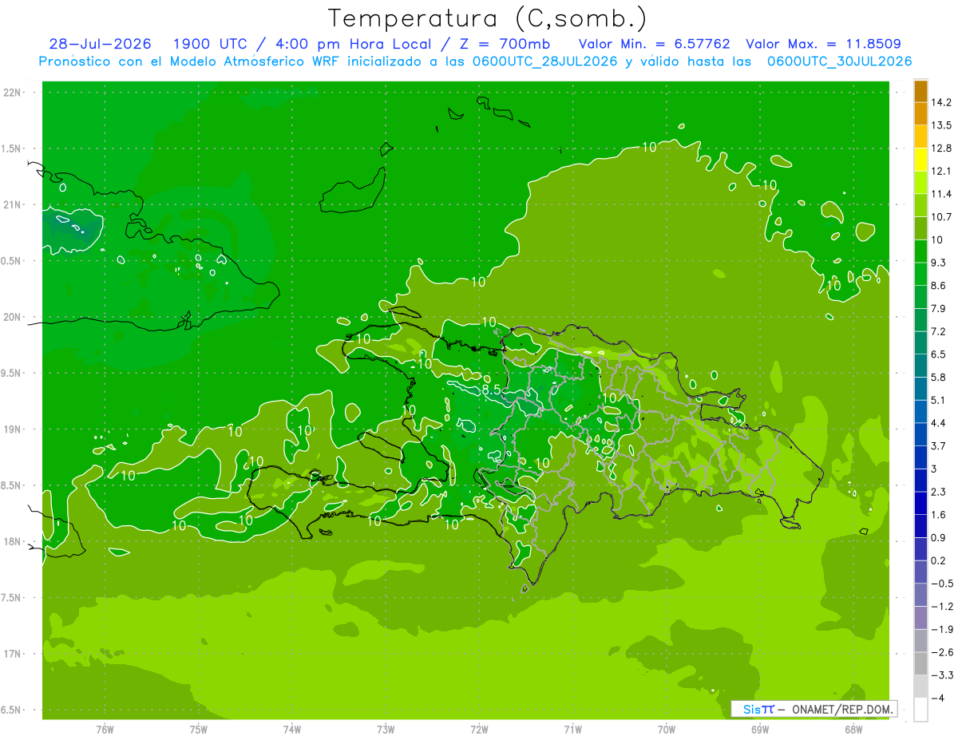
Task: Click the "6.5" legend value
Action: click(x=938, y=354)
